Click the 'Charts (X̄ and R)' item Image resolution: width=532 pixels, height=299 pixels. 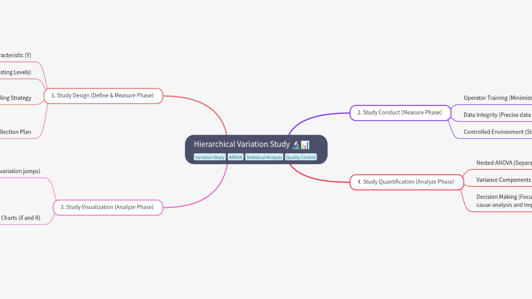coord(20,218)
